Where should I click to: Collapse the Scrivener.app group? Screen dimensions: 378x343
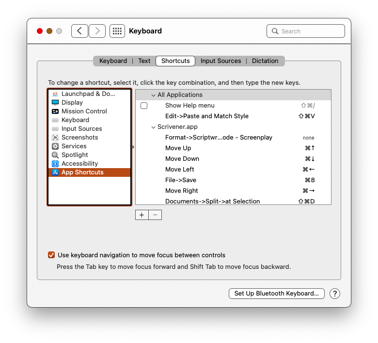tap(153, 127)
